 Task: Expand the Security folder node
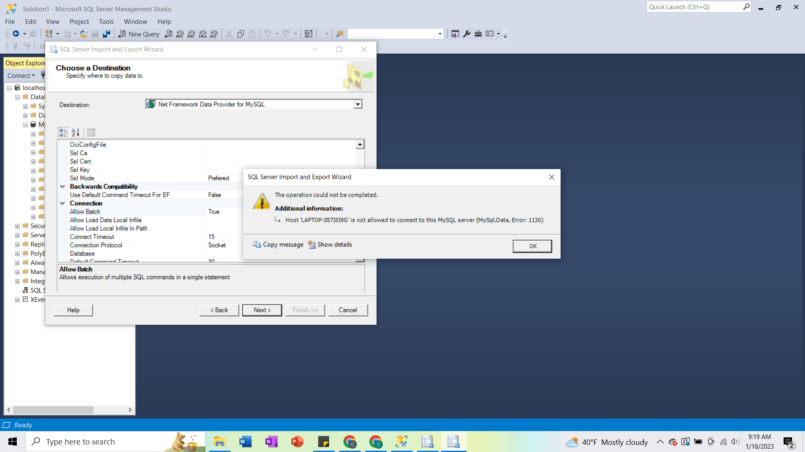click(17, 226)
